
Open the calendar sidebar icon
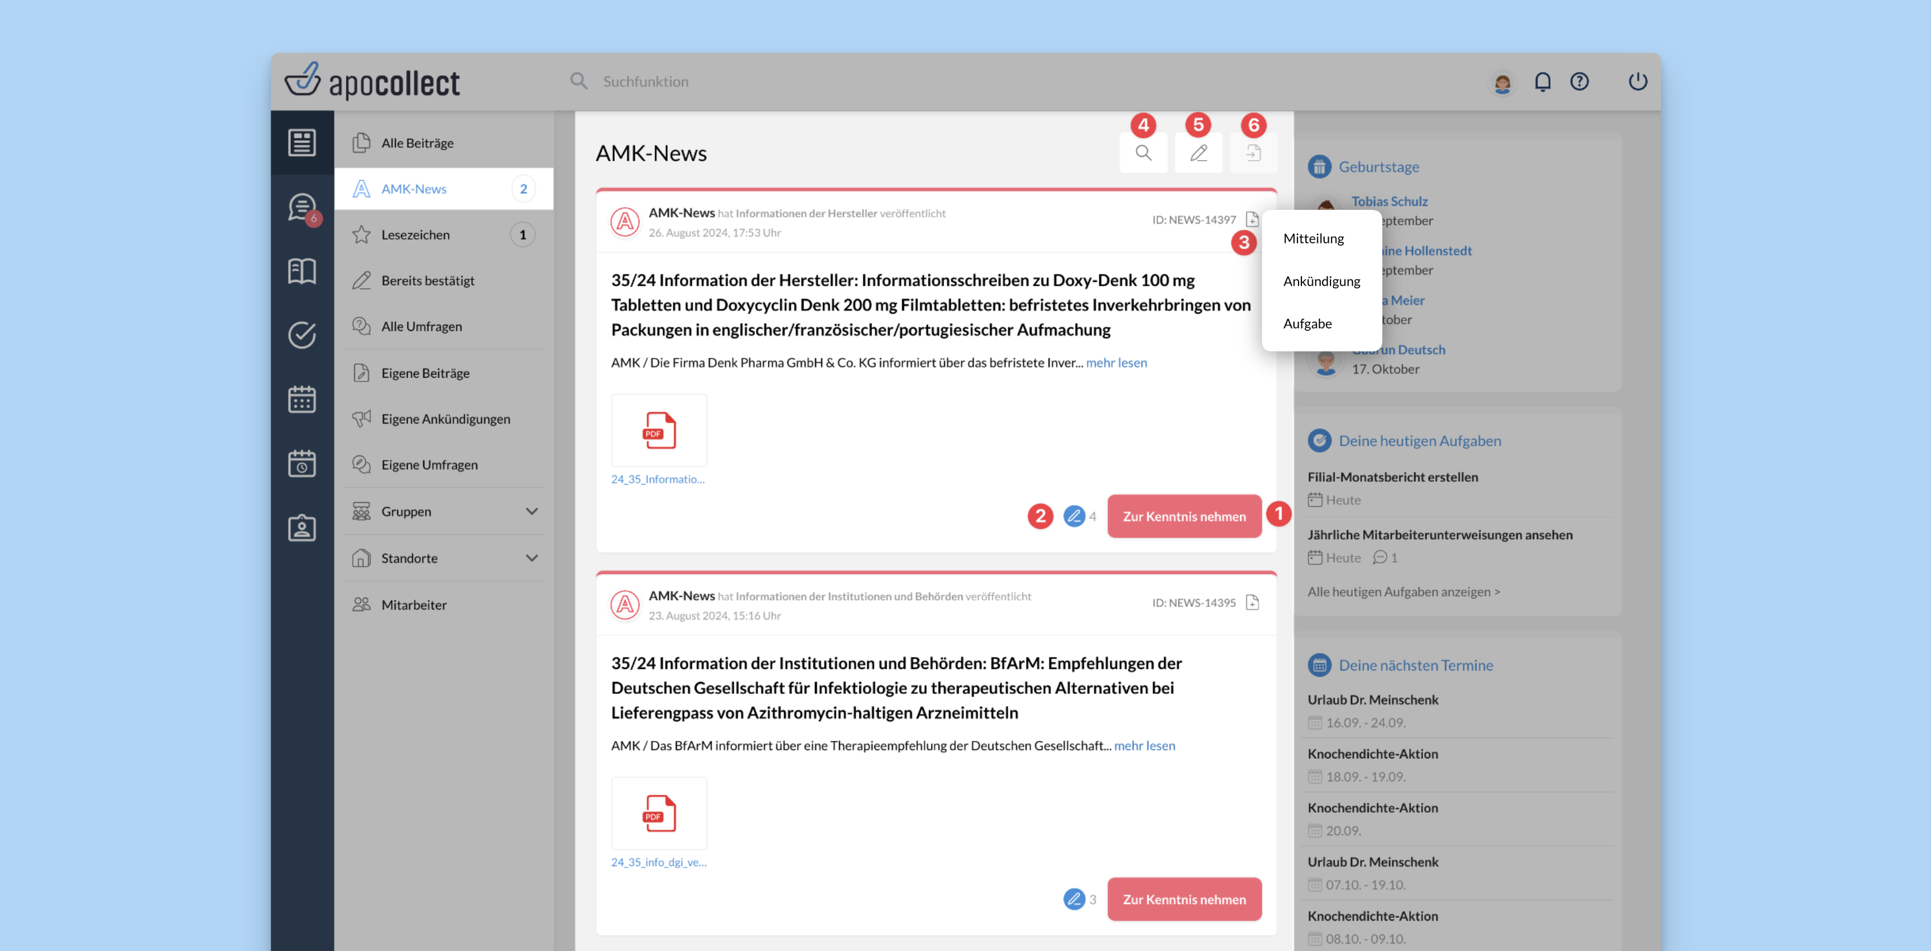pyautogui.click(x=302, y=400)
